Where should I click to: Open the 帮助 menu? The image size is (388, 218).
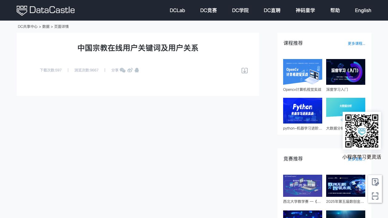(x=335, y=10)
